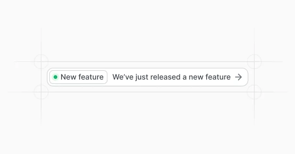The image size is (295, 154).
Task: Click the word "We've" in the announcement
Action: click(x=123, y=77)
